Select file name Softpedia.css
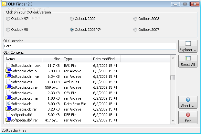This screenshot has height=134, width=201. point(22,82)
